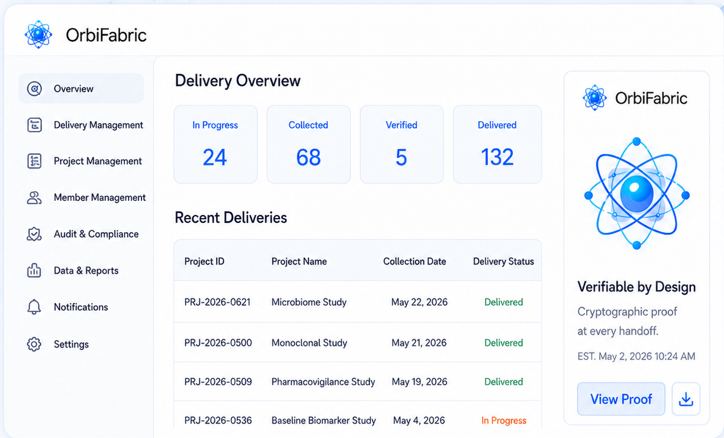Open the Overview menu item
This screenshot has height=438, width=724.
pos(81,88)
